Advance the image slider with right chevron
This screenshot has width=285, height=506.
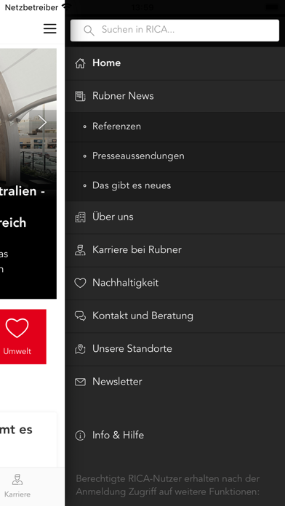coord(43,122)
